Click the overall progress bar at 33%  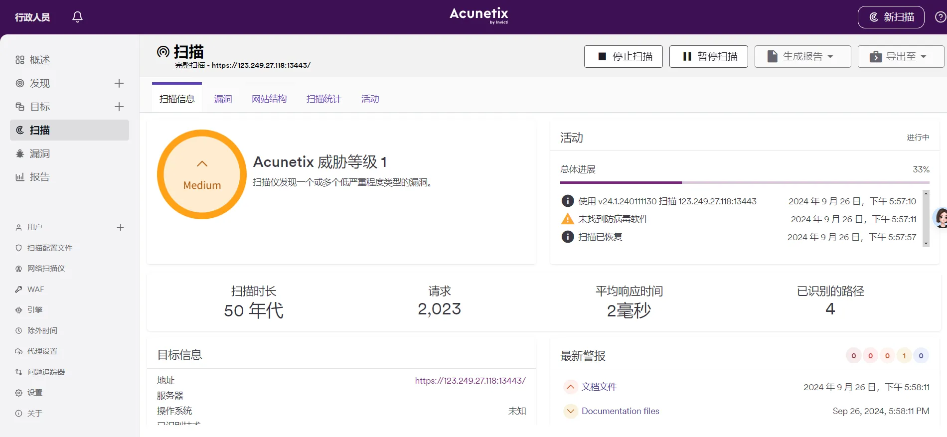pos(745,182)
